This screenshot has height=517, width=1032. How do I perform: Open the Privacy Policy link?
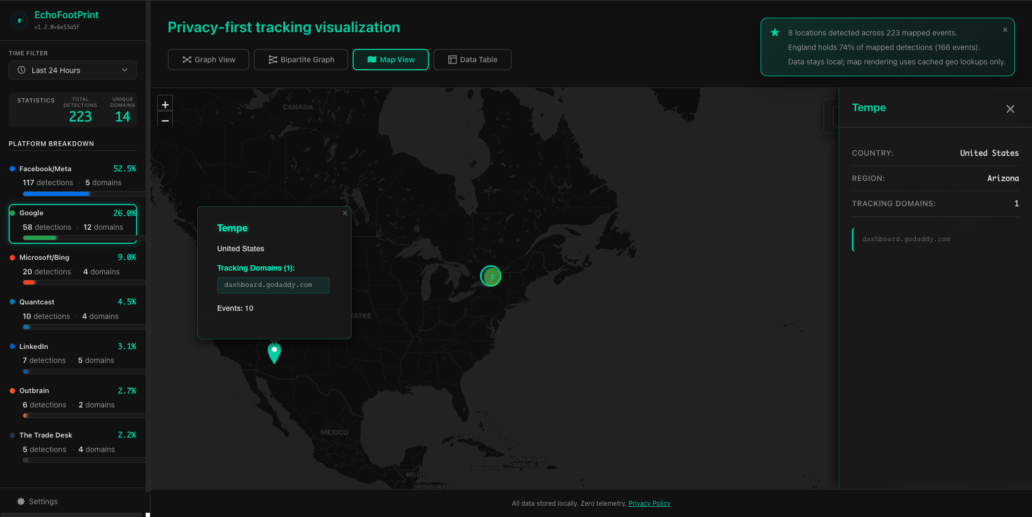click(649, 503)
